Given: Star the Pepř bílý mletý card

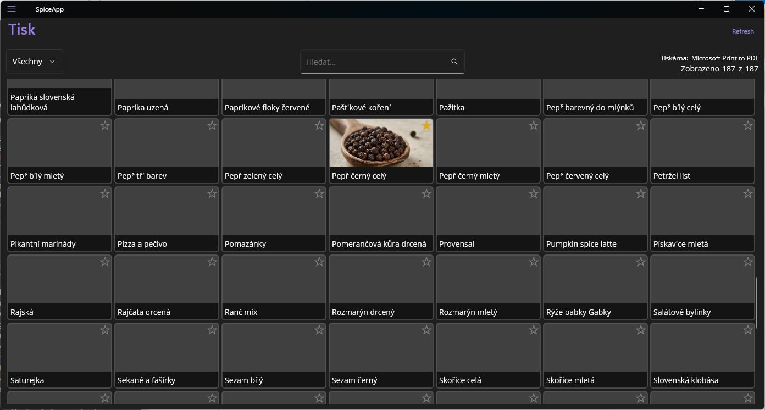Looking at the screenshot, I should (104, 126).
